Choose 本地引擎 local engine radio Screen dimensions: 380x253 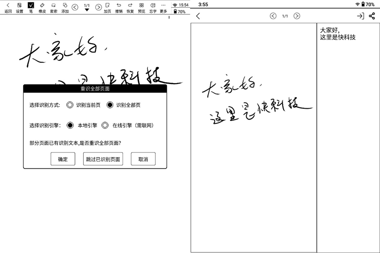(x=70, y=125)
